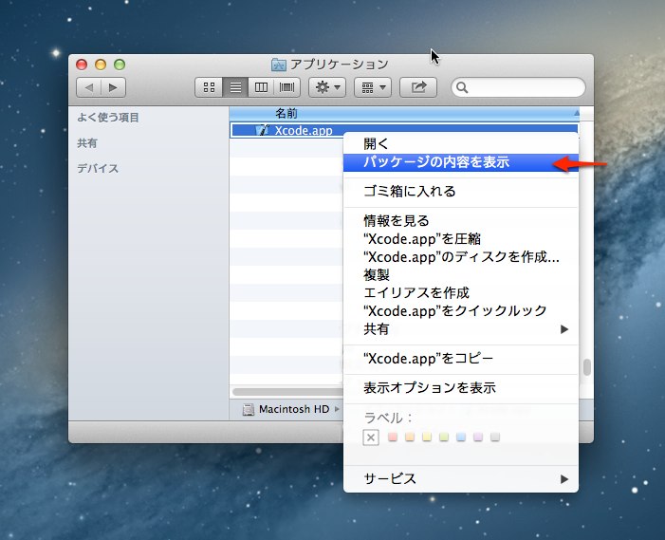The image size is (665, 540).
Task: Click the Macintosh HD drive icon
Action: pyautogui.click(x=249, y=409)
